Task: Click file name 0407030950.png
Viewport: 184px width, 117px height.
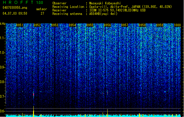Action: (x=15, y=8)
